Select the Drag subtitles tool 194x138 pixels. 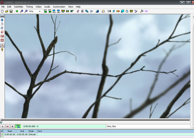pos(2,20)
